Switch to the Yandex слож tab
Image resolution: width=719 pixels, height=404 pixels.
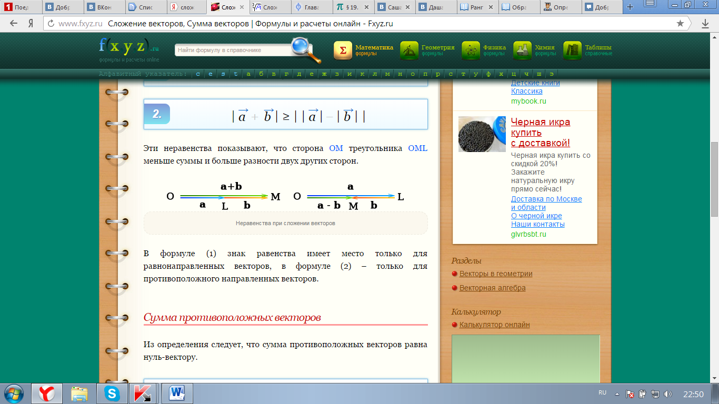pos(188,7)
